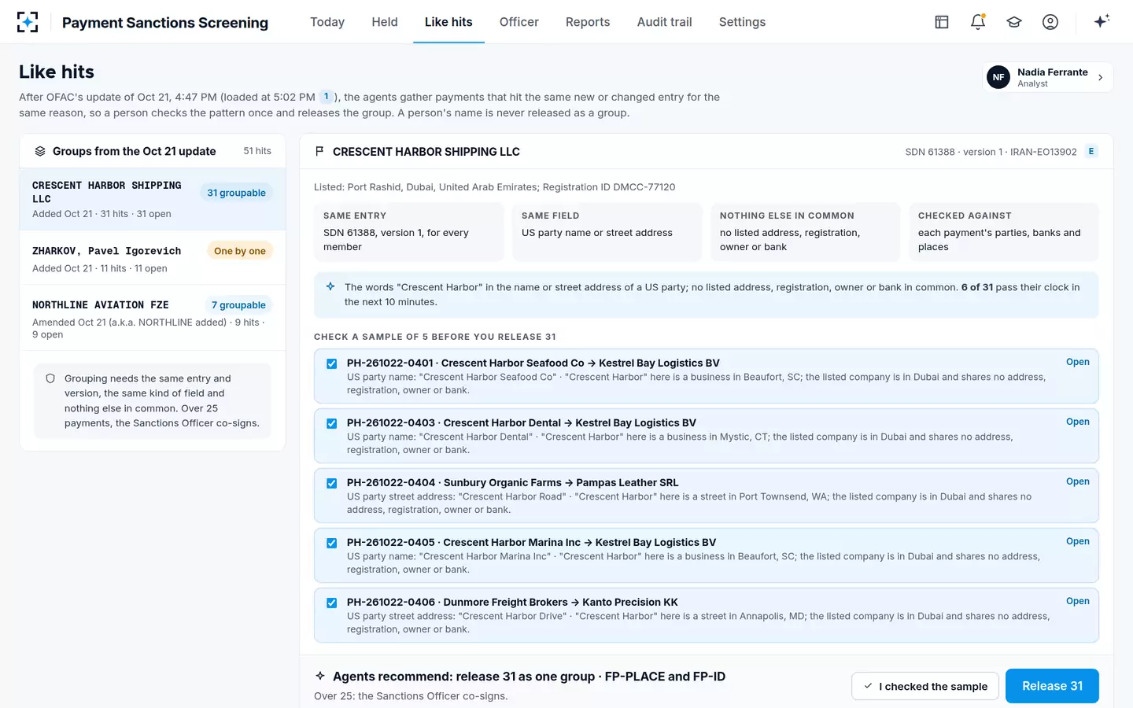Toggle the PH-261022-0405 Crescent Harbor Marina checkbox
Screen dimensions: 1133x708
point(332,543)
